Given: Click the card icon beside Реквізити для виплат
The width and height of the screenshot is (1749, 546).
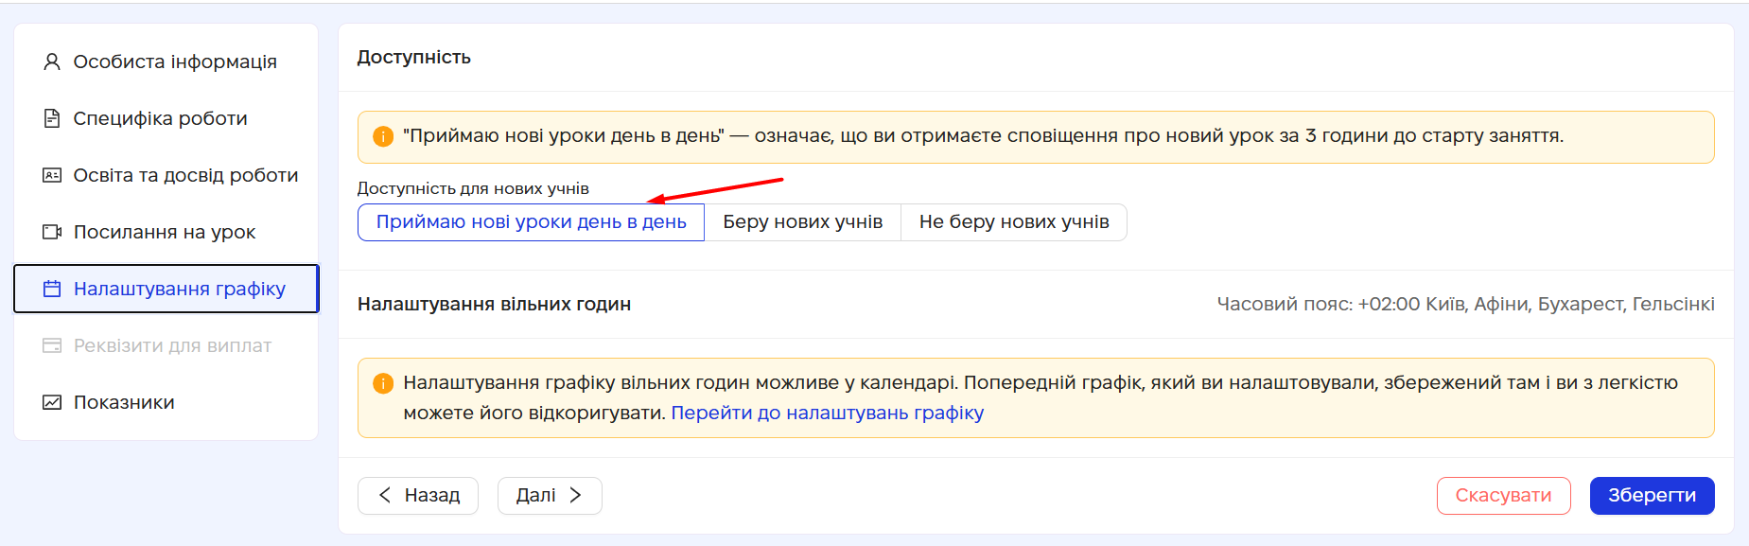Looking at the screenshot, I should [x=52, y=345].
